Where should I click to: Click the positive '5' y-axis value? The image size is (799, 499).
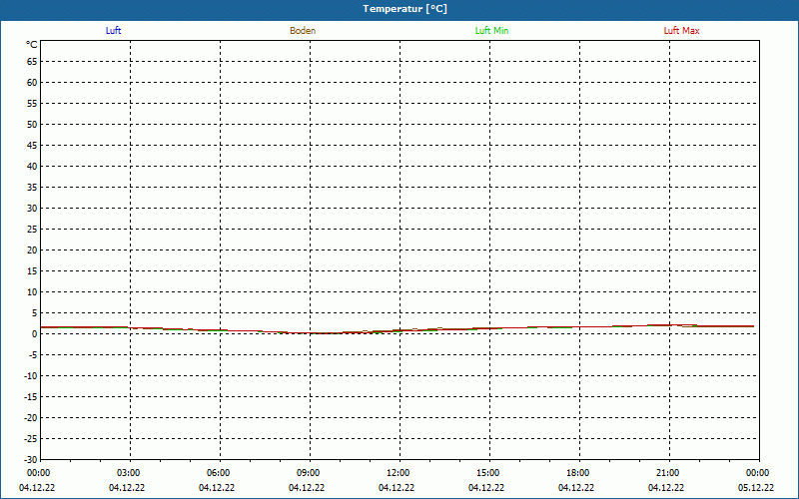(34, 313)
